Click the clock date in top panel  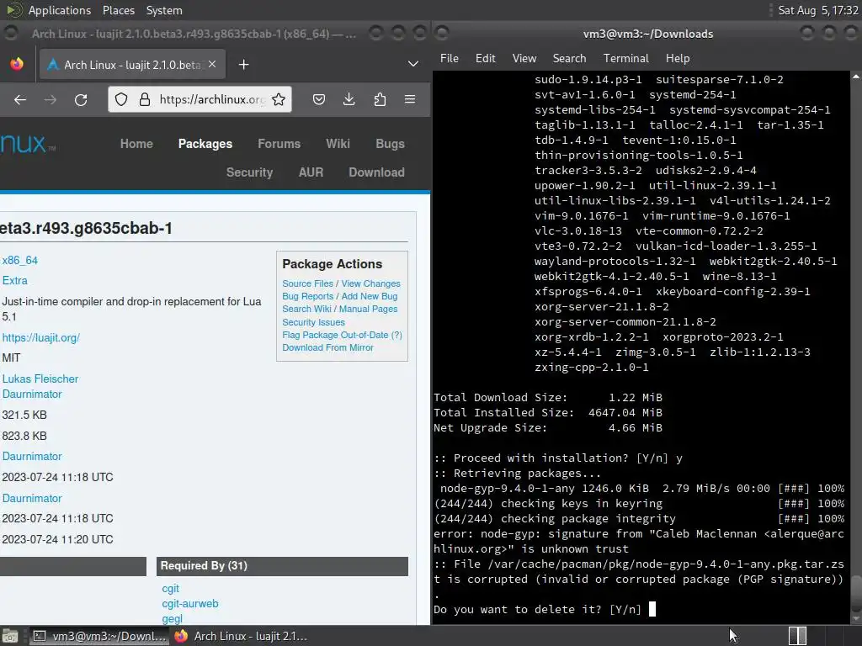click(x=817, y=10)
